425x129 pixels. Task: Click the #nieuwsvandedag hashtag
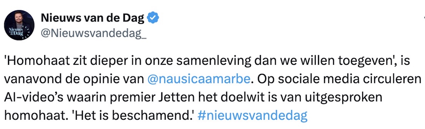point(252,116)
